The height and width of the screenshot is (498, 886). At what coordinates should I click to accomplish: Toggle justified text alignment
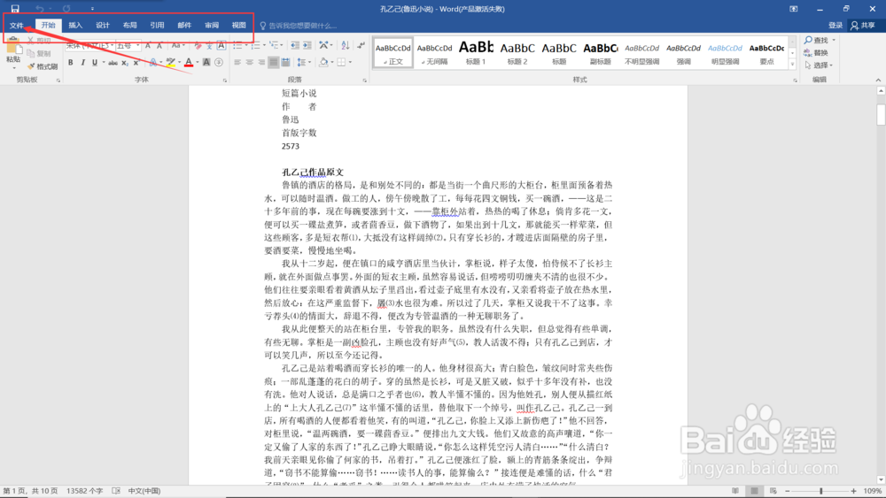pyautogui.click(x=274, y=63)
